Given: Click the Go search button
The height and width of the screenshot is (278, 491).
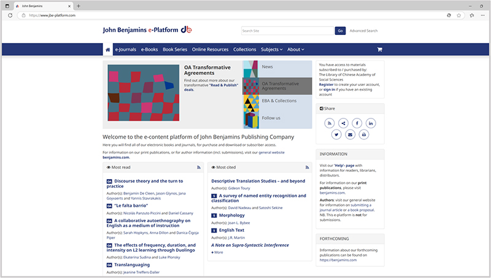Looking at the screenshot, I should coord(340,31).
